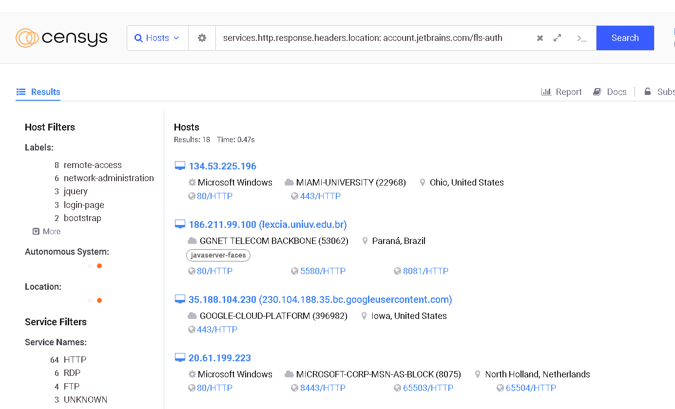675x409 pixels.
Task: Click the javaserver-faces tag
Action: [x=218, y=255]
